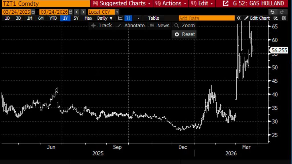Click the Add Data input field

pos(206,18)
